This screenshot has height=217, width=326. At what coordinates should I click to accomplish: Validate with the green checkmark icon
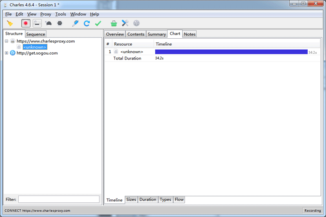click(x=98, y=23)
